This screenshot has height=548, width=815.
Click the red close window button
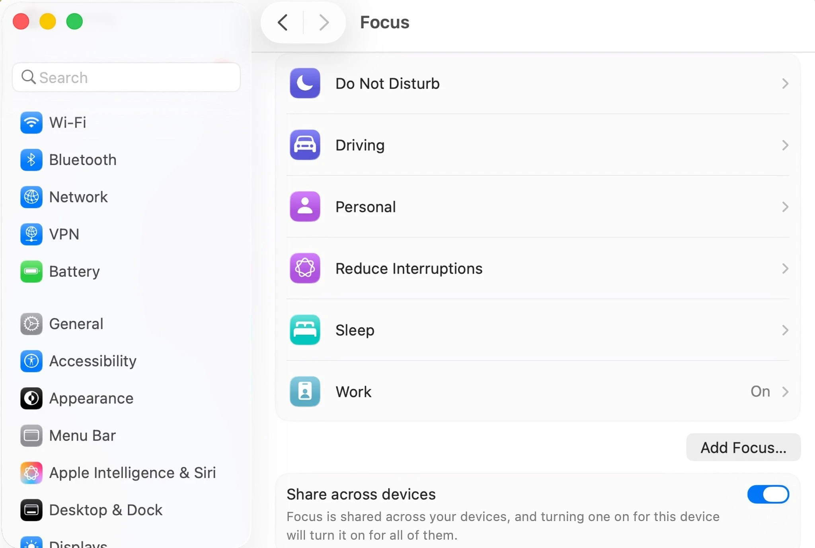coord(21,21)
